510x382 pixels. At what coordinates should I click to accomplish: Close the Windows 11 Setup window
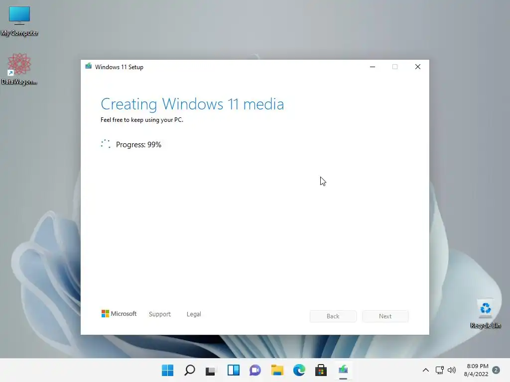click(418, 67)
